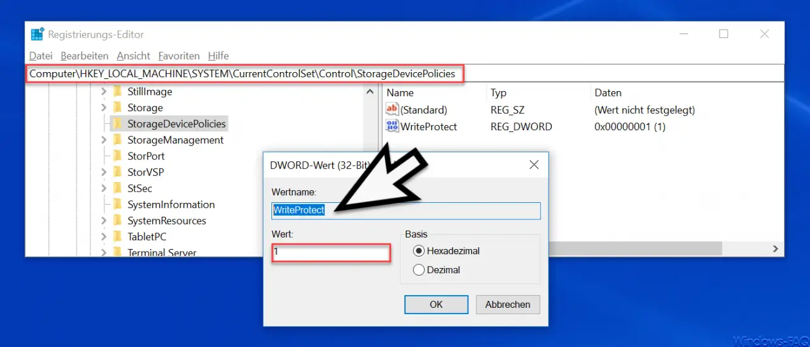The height and width of the screenshot is (347, 810).
Task: Click the Wert input field
Action: pos(331,253)
